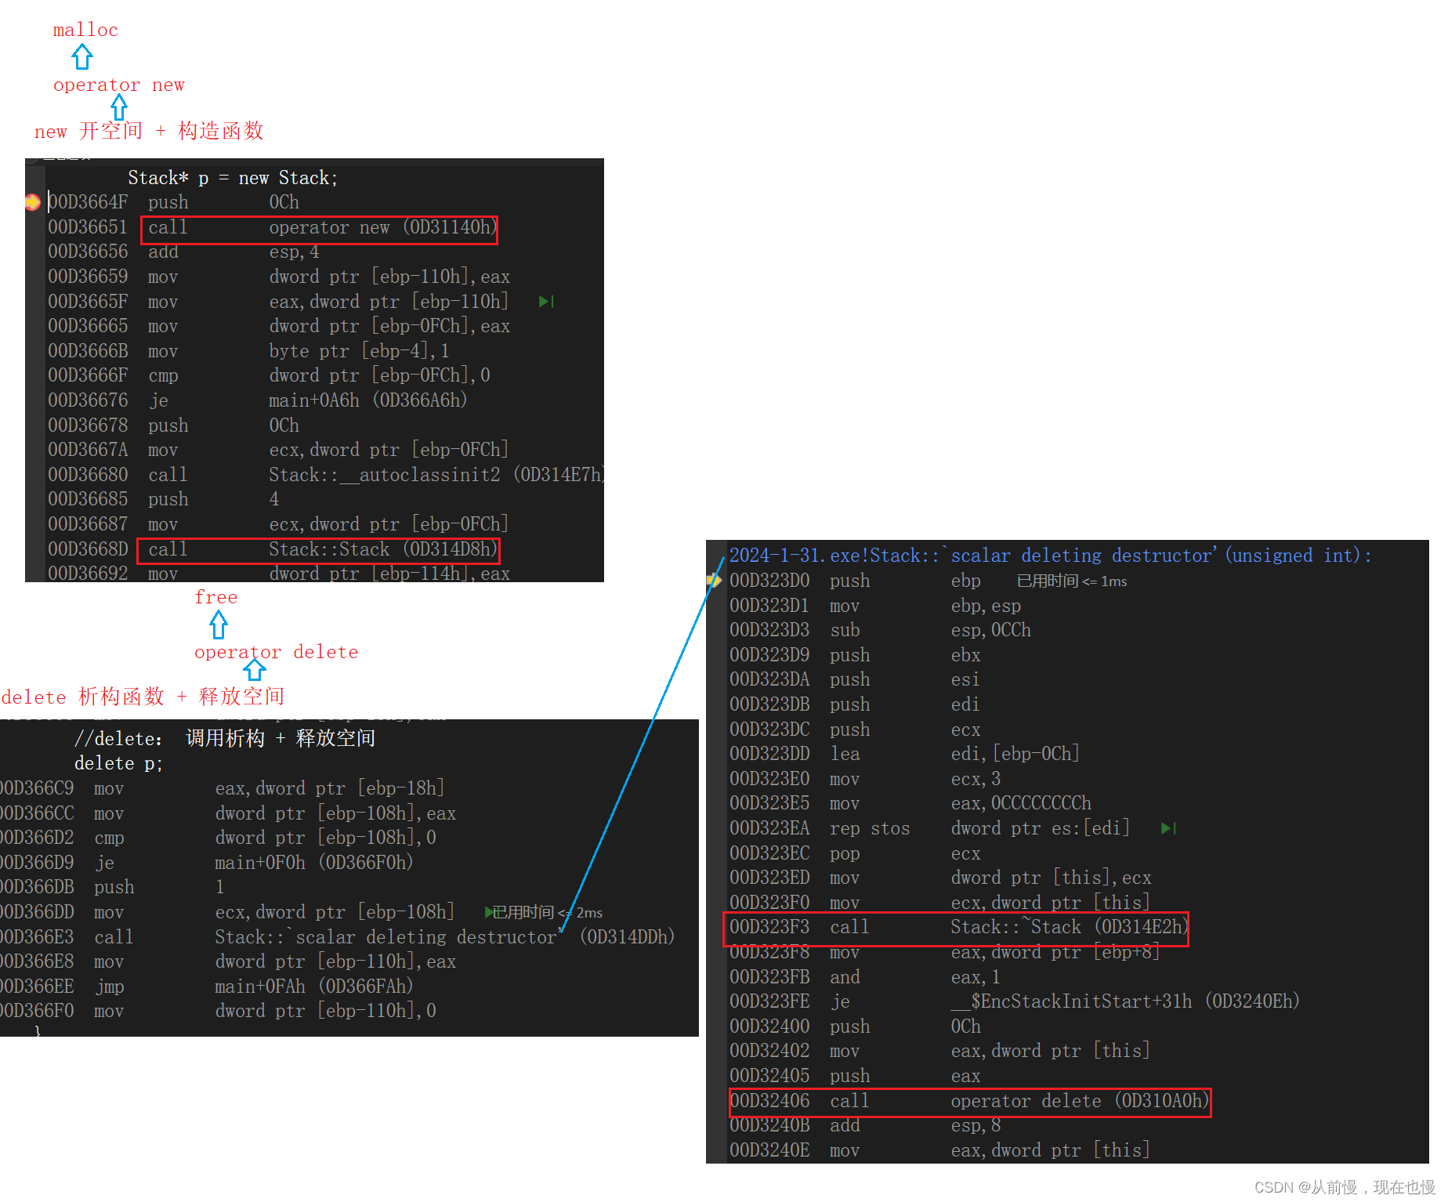Image resolution: width=1448 pixels, height=1202 pixels.
Task: Click 'rep stos dword ptr es:[edi]' line
Action: pyautogui.click(x=929, y=828)
